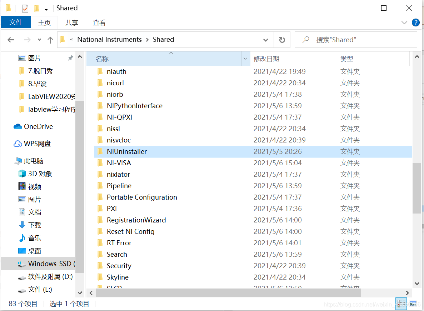424x311 pixels.
Task: Expand the ribbon chevron
Action: (404, 22)
